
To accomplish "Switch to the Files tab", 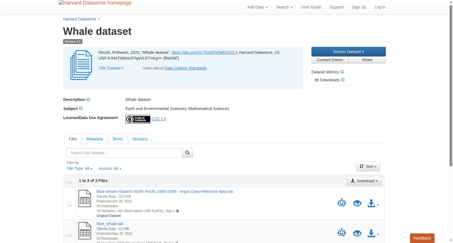I will click(x=73, y=139).
